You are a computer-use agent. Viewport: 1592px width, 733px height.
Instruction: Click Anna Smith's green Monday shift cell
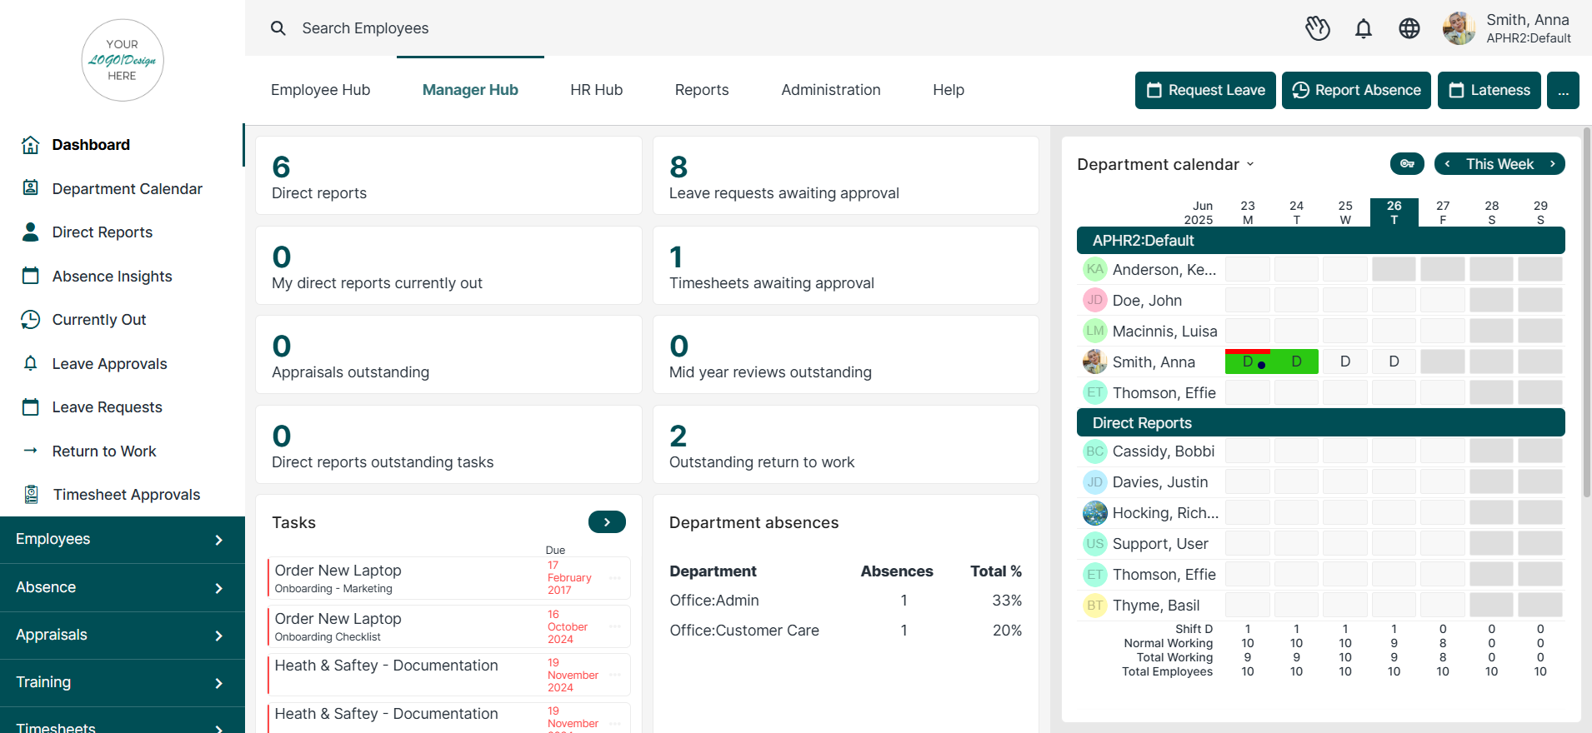(1248, 362)
